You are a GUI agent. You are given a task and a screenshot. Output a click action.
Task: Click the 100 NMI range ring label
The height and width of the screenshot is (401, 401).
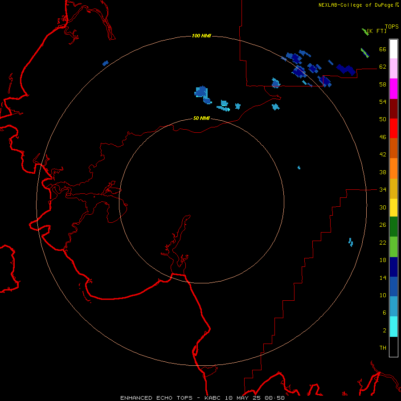[201, 36]
